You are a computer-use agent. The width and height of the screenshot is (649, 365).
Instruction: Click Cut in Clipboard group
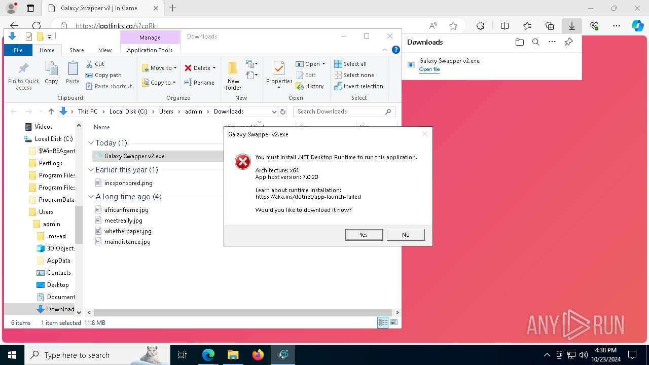(95, 64)
